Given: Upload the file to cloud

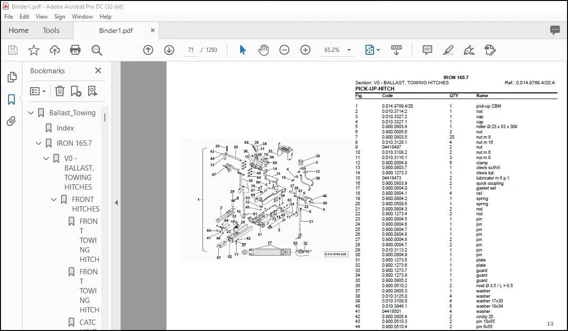Looking at the screenshot, I should pos(55,50).
